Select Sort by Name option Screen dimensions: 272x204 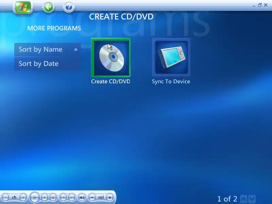[48, 50]
